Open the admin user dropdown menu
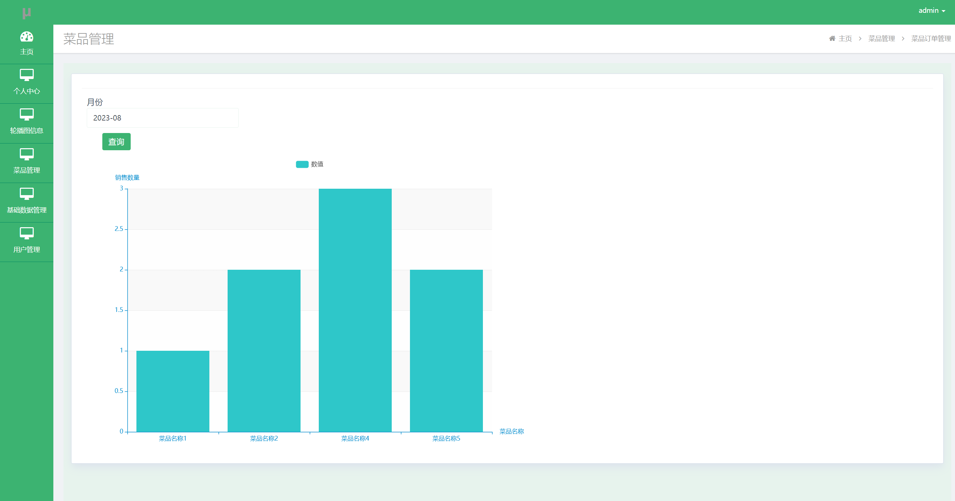This screenshot has height=501, width=955. [x=931, y=11]
